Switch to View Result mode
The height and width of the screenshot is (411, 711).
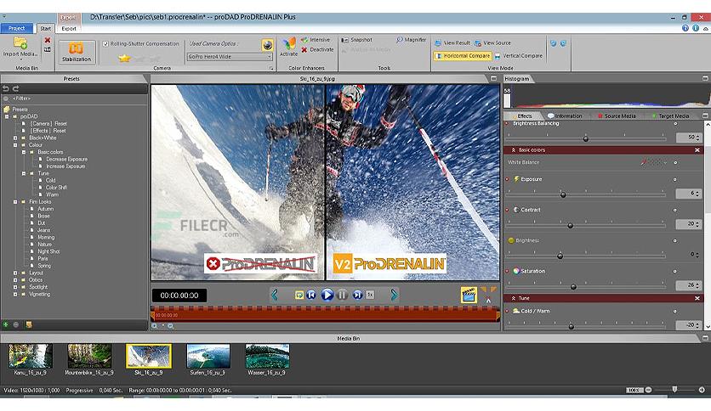point(452,43)
